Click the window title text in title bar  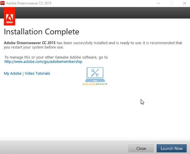tap(29, 3)
